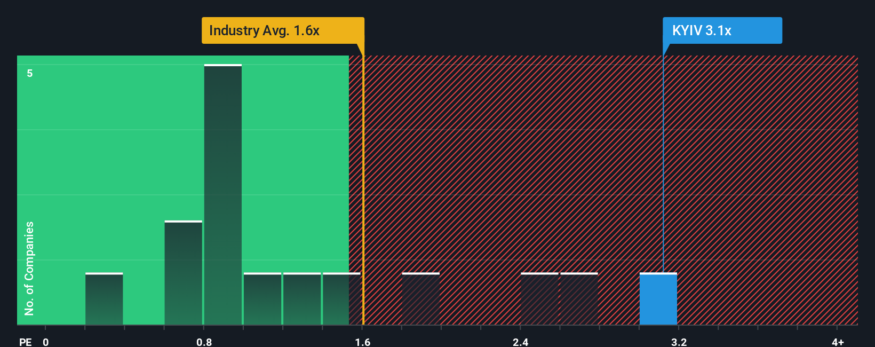Viewport: 875px width, 347px height.
Task: Click the '0.8' axis label
Action: (204, 342)
